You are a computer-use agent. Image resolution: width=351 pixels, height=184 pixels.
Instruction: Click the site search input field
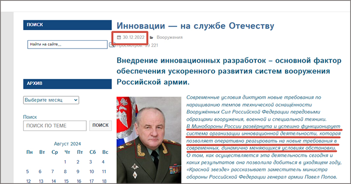click(x=67, y=44)
